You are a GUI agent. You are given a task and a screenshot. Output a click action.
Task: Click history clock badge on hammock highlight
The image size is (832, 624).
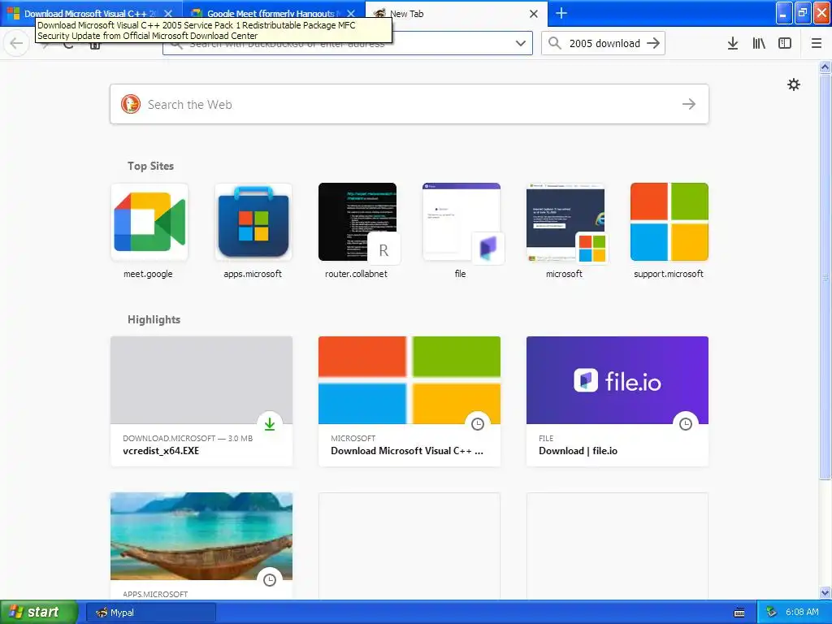coord(270,580)
